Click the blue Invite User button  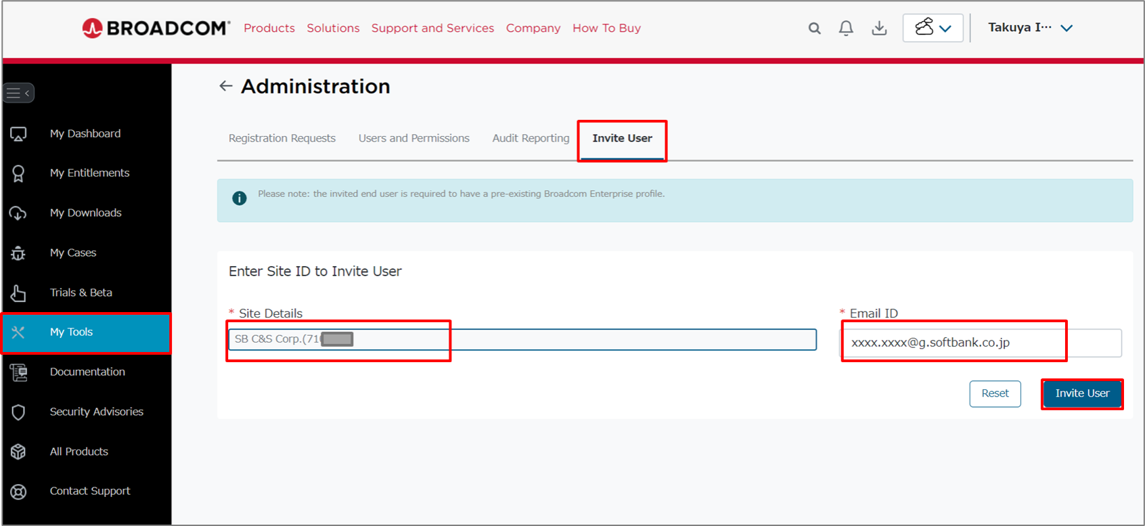(1082, 394)
